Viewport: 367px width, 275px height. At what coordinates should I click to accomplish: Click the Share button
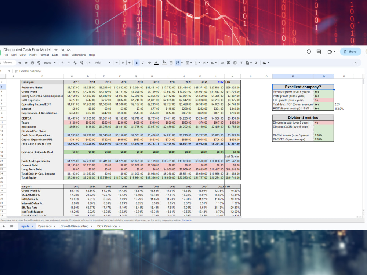point(350,52)
